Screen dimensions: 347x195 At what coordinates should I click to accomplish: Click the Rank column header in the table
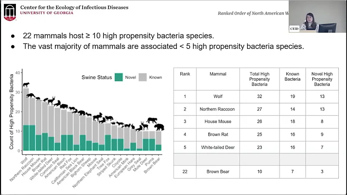coord(185,74)
